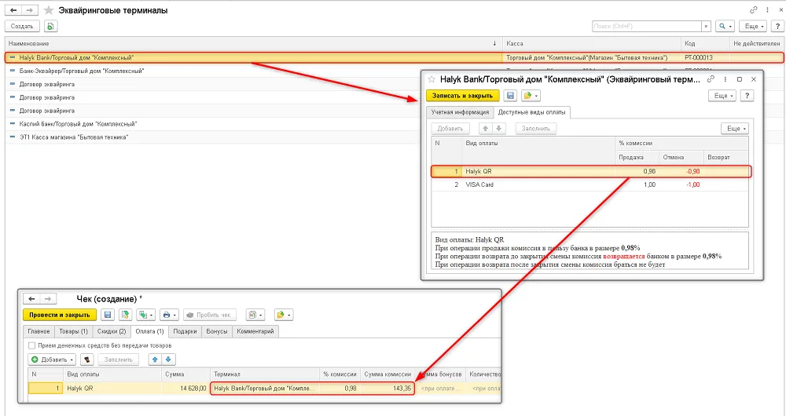Clear the terminal list search field

click(x=706, y=26)
